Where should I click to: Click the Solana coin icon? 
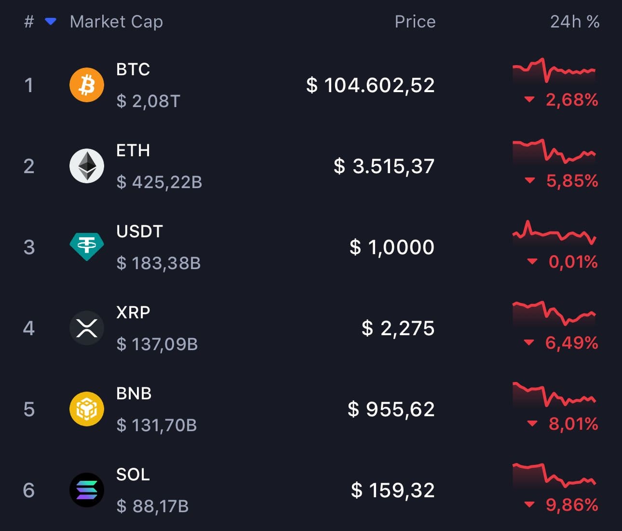point(87,490)
